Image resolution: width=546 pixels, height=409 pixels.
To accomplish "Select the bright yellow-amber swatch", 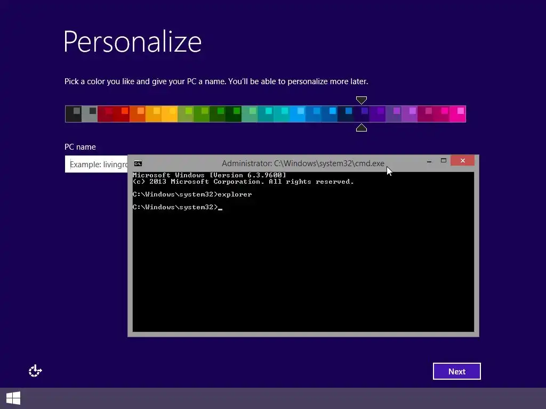I will (170, 114).
